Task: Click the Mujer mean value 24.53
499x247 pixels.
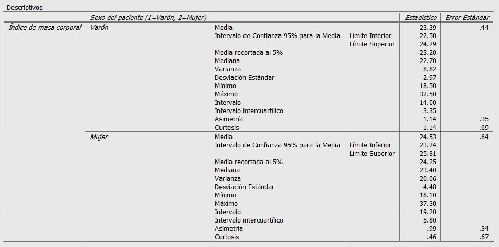Action: [x=427, y=137]
